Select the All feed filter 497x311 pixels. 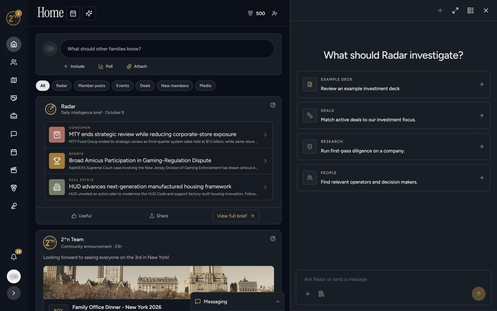43,86
